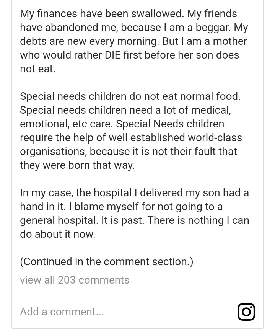Focus the Add a comment field
This screenshot has width=275, height=336.
[x=115, y=312]
